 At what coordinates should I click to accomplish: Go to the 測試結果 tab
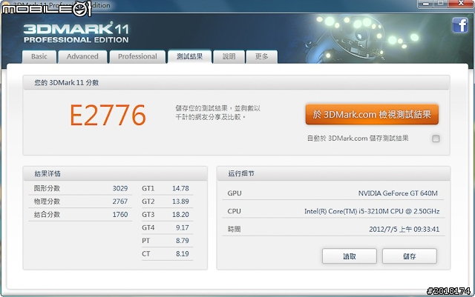click(x=189, y=56)
